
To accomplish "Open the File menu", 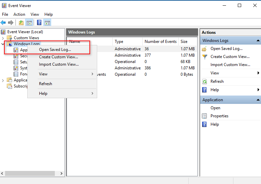I will [5, 14].
